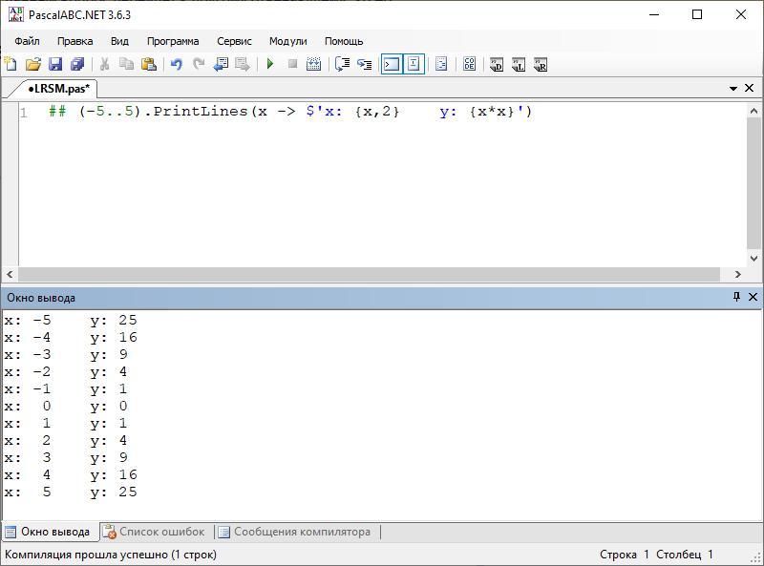Minimize the PascalABC.NET window
The image size is (764, 566).
point(654,14)
